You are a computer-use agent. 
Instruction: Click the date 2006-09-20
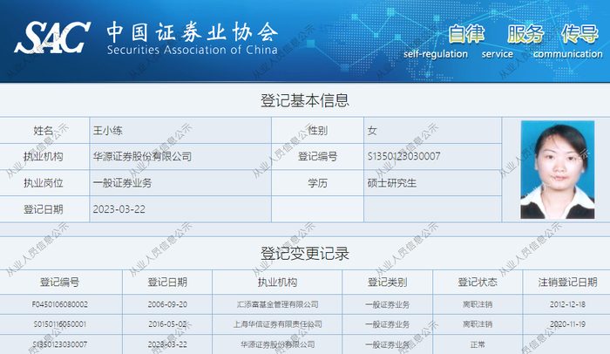(x=167, y=304)
